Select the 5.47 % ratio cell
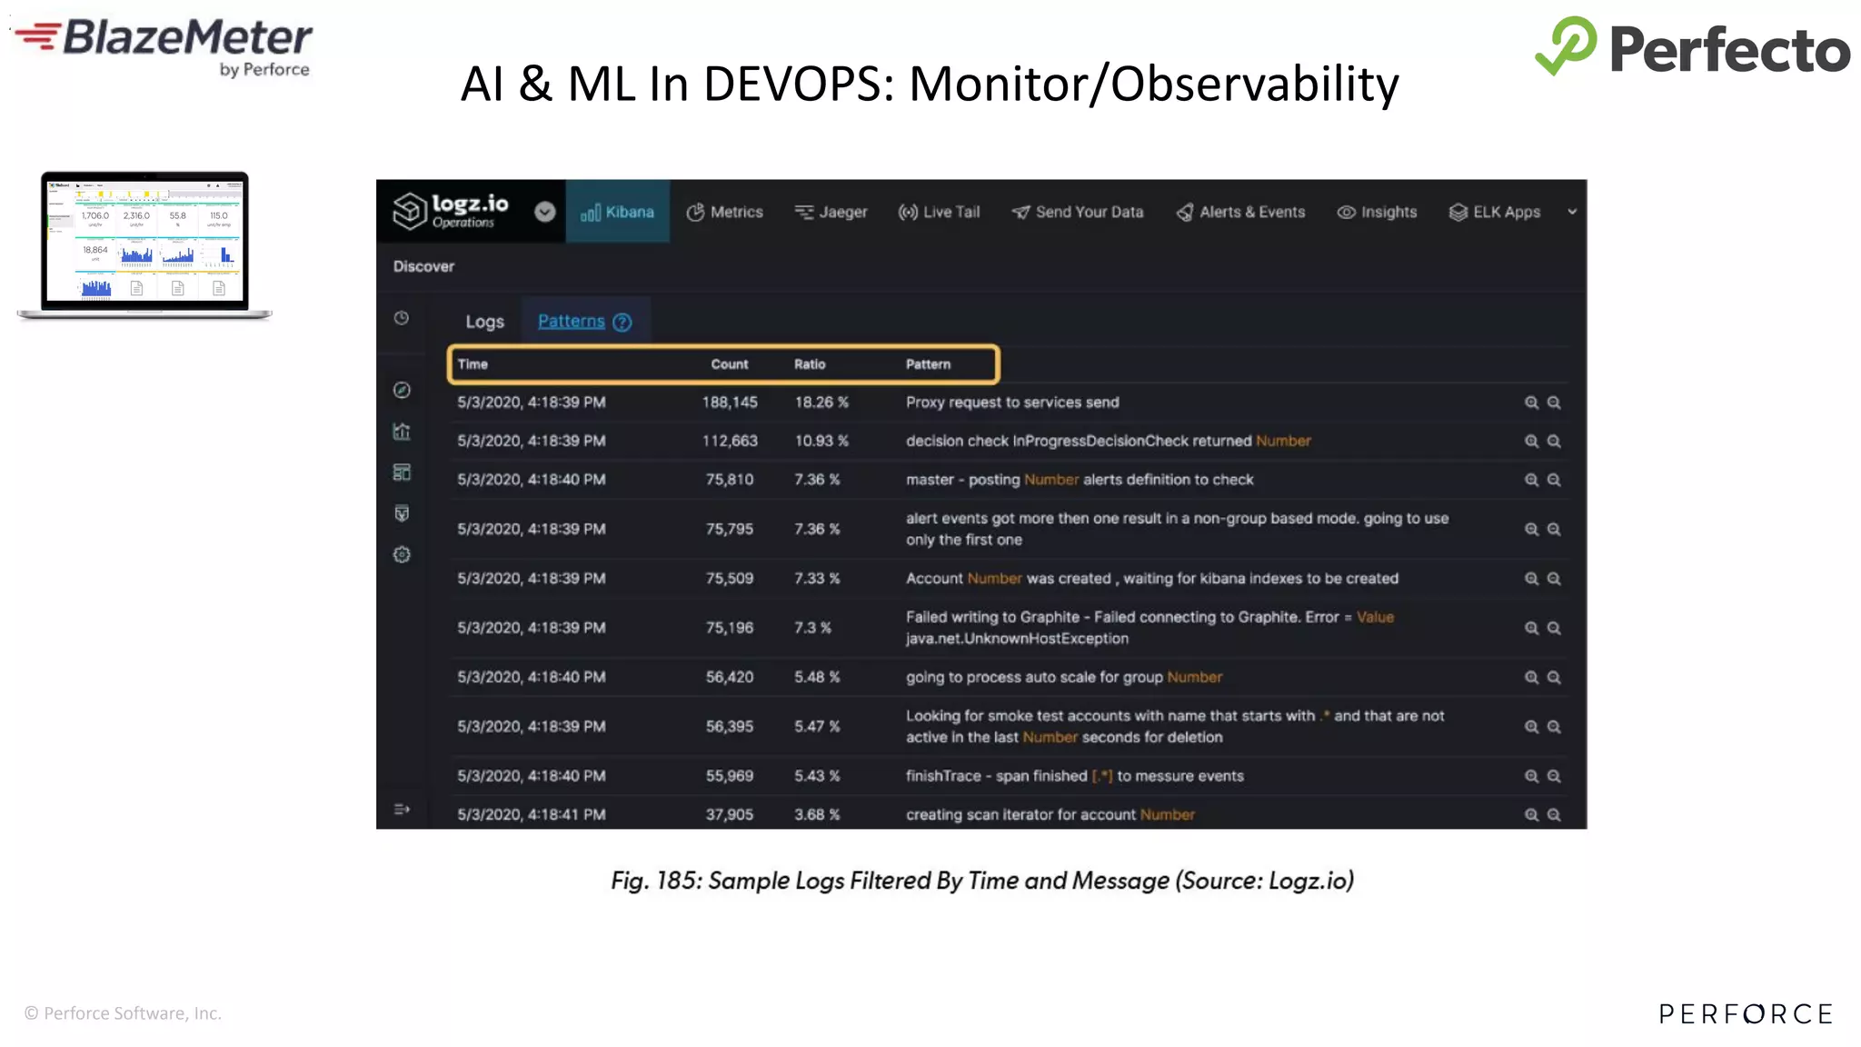 (x=817, y=727)
